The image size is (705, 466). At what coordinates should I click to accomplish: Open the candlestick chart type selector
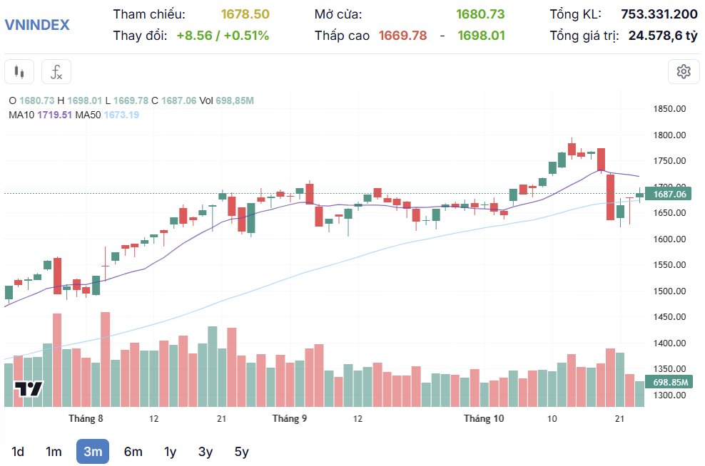(x=19, y=72)
